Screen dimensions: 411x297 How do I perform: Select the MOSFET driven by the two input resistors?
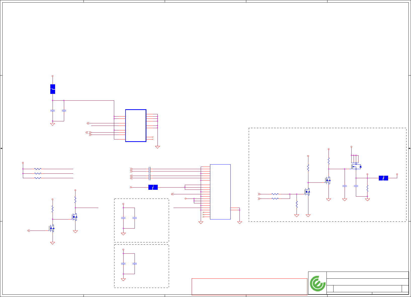(x=307, y=192)
